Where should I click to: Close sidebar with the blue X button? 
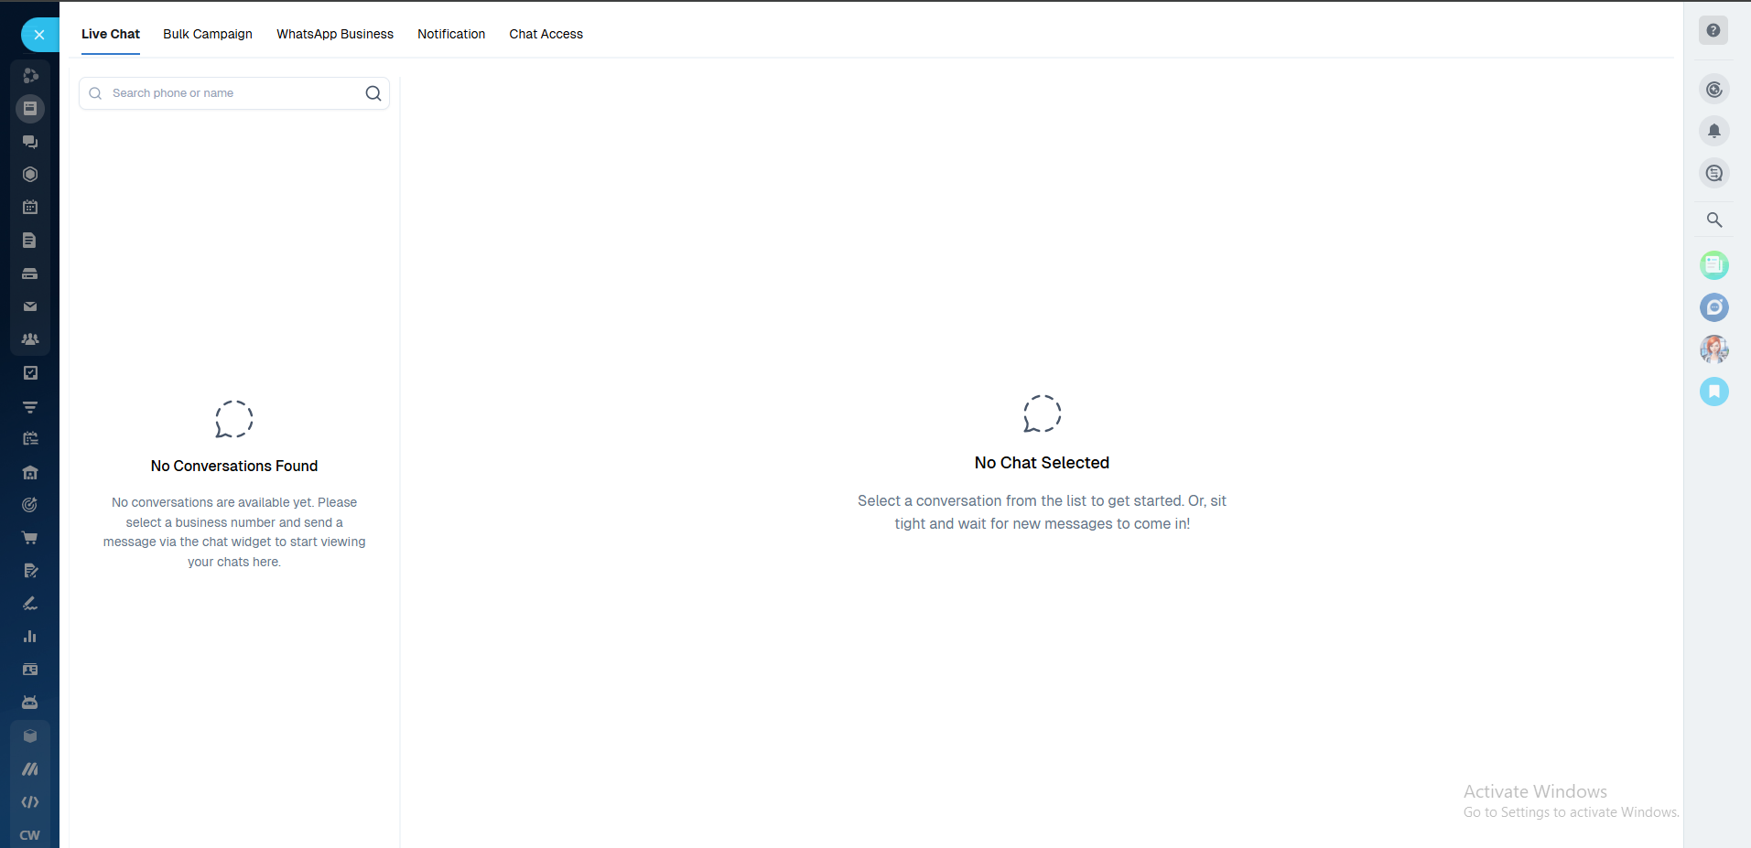point(39,35)
